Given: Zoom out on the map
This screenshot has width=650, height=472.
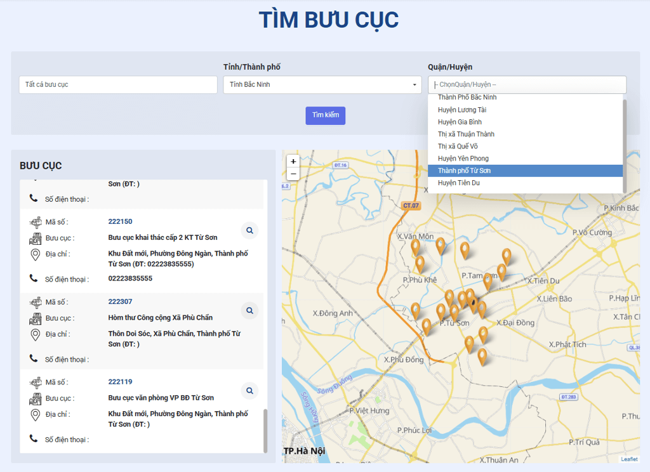Looking at the screenshot, I should [293, 174].
